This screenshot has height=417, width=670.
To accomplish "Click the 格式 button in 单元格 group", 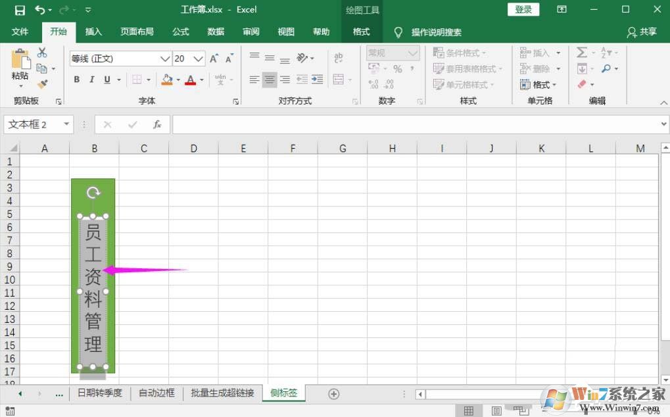I will (x=538, y=84).
